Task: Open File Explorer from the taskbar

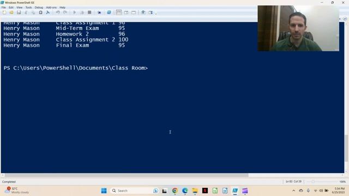Action: click(x=195, y=191)
